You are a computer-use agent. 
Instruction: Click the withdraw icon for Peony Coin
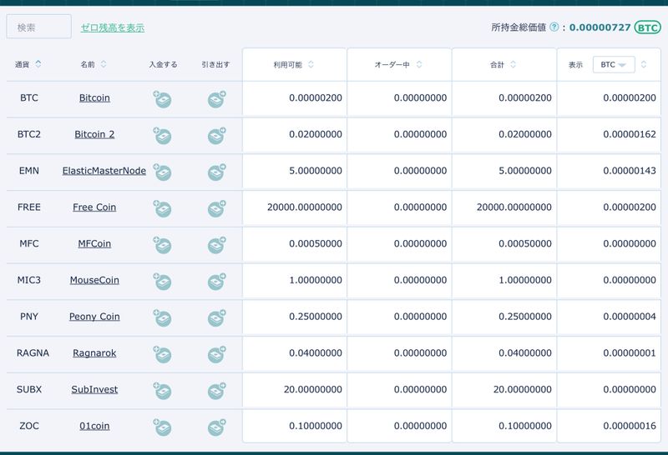point(217,317)
